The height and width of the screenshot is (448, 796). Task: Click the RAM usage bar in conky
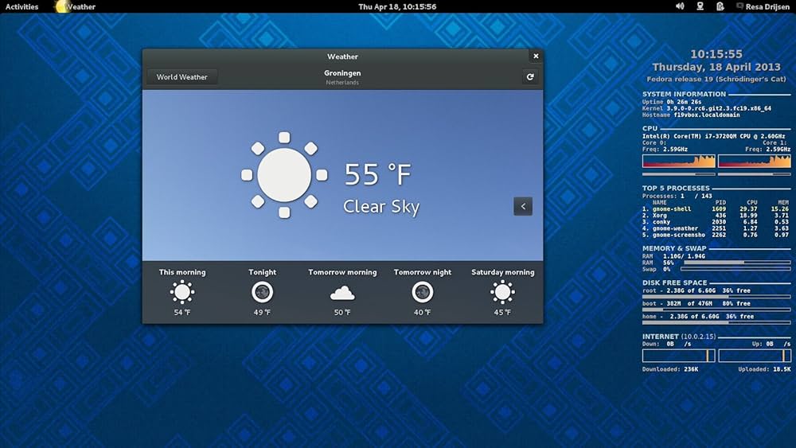[737, 263]
